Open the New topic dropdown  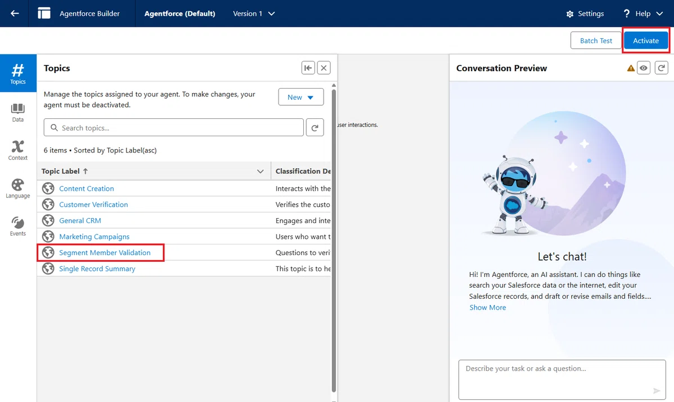pyautogui.click(x=301, y=97)
